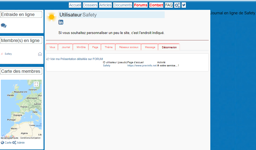Click the Google logo on the map
This screenshot has width=256, height=150.
pos(8,136)
